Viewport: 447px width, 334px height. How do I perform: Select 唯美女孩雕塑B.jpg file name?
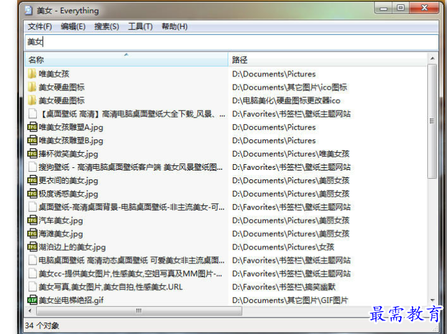pyautogui.click(x=71, y=141)
